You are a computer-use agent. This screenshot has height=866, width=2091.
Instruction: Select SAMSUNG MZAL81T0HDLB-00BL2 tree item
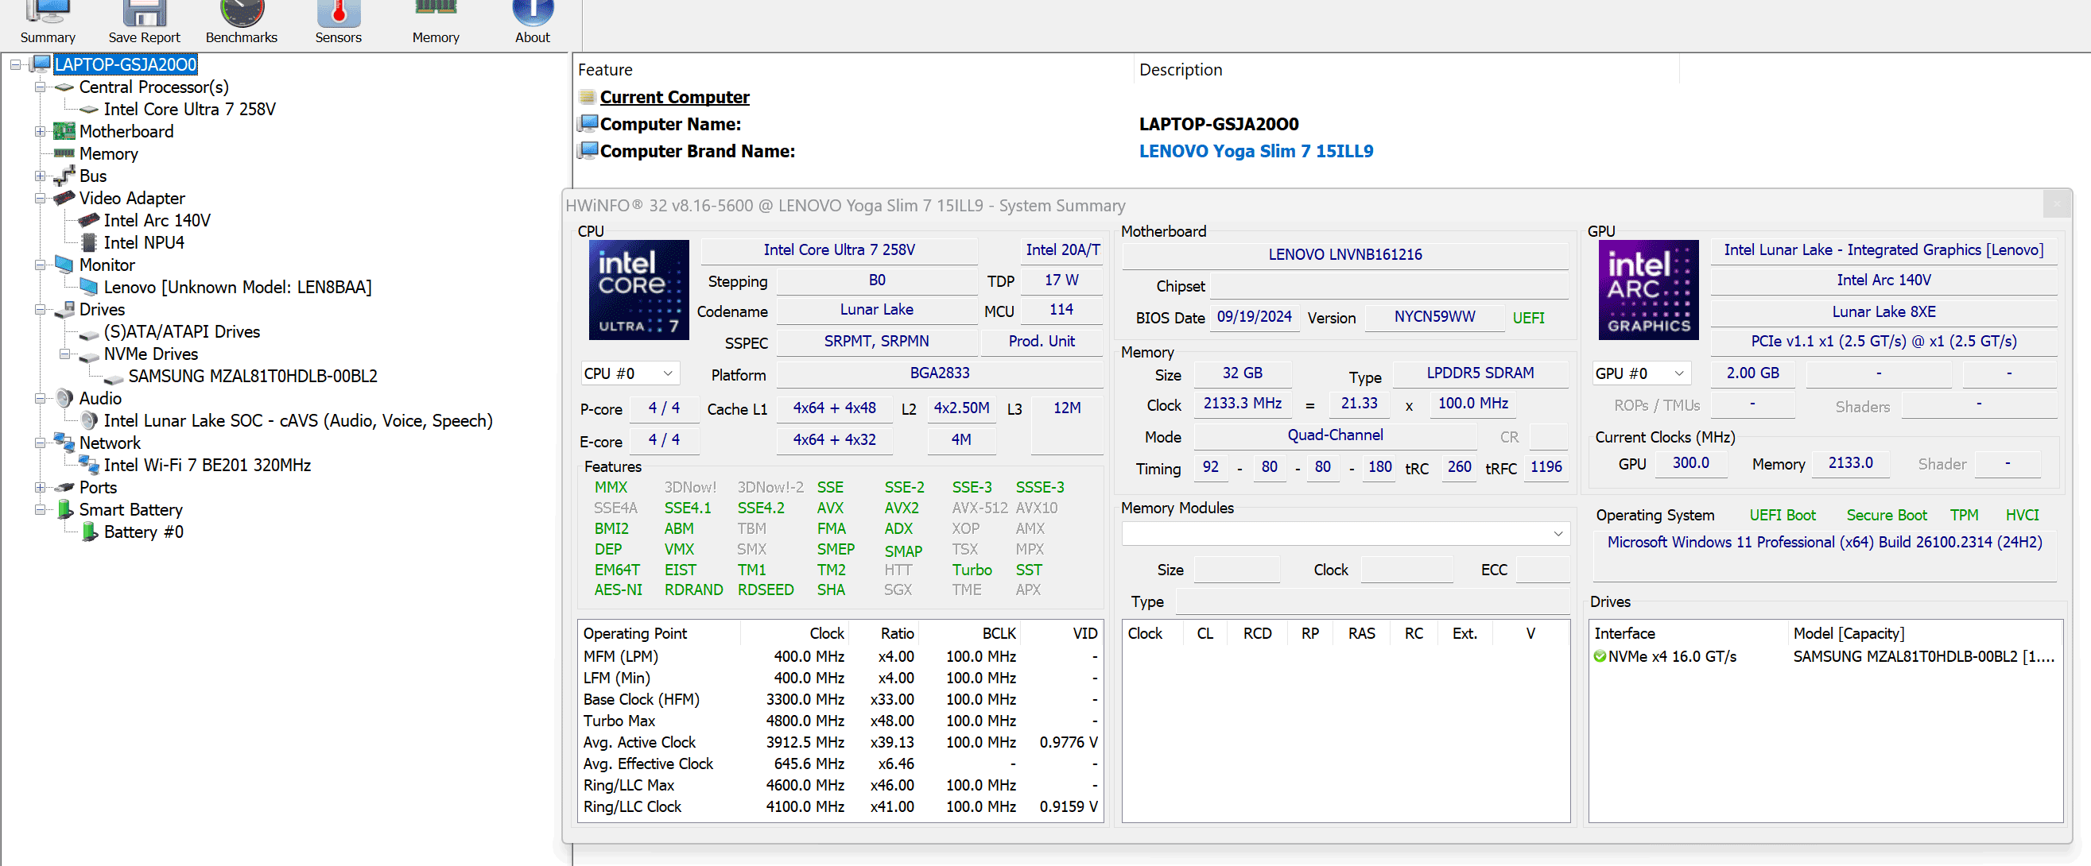pyautogui.click(x=253, y=377)
